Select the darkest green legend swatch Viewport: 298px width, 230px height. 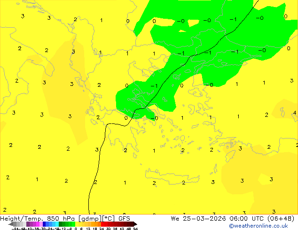60,224
